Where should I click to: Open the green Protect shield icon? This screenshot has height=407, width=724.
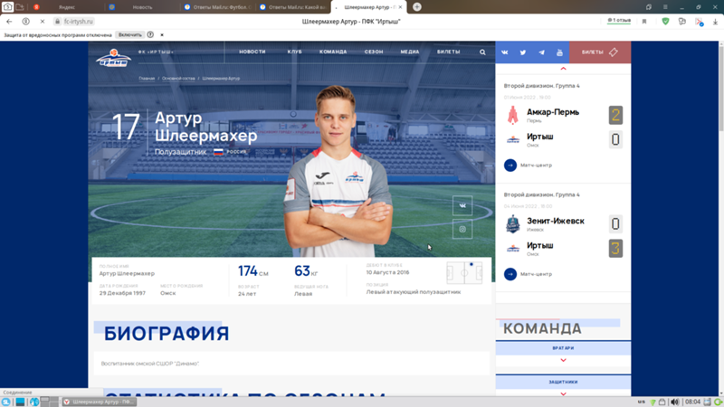[x=665, y=21]
